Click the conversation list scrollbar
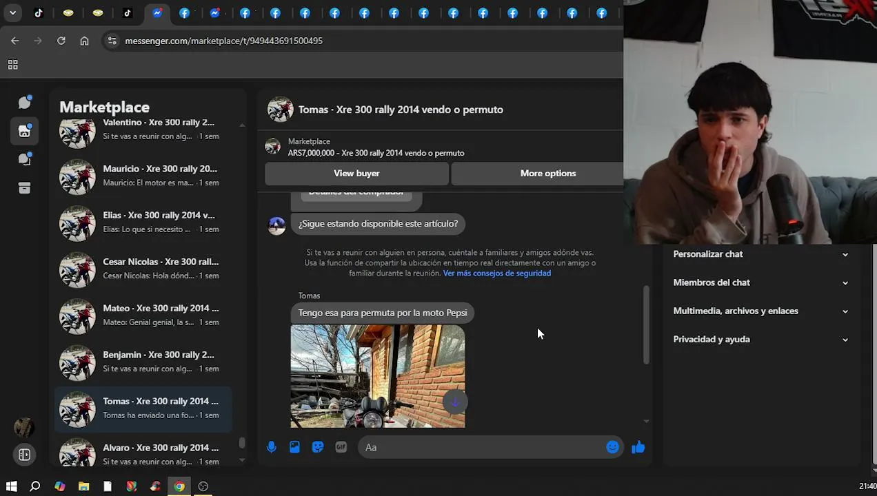 (242, 442)
